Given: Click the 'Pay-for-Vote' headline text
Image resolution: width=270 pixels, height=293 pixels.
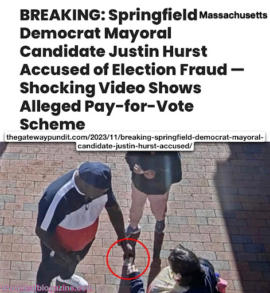Looking at the screenshot, I should 139,106.
